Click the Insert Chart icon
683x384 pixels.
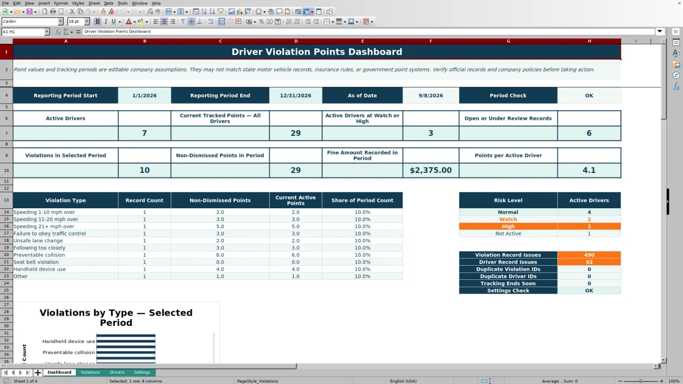tap(239, 11)
